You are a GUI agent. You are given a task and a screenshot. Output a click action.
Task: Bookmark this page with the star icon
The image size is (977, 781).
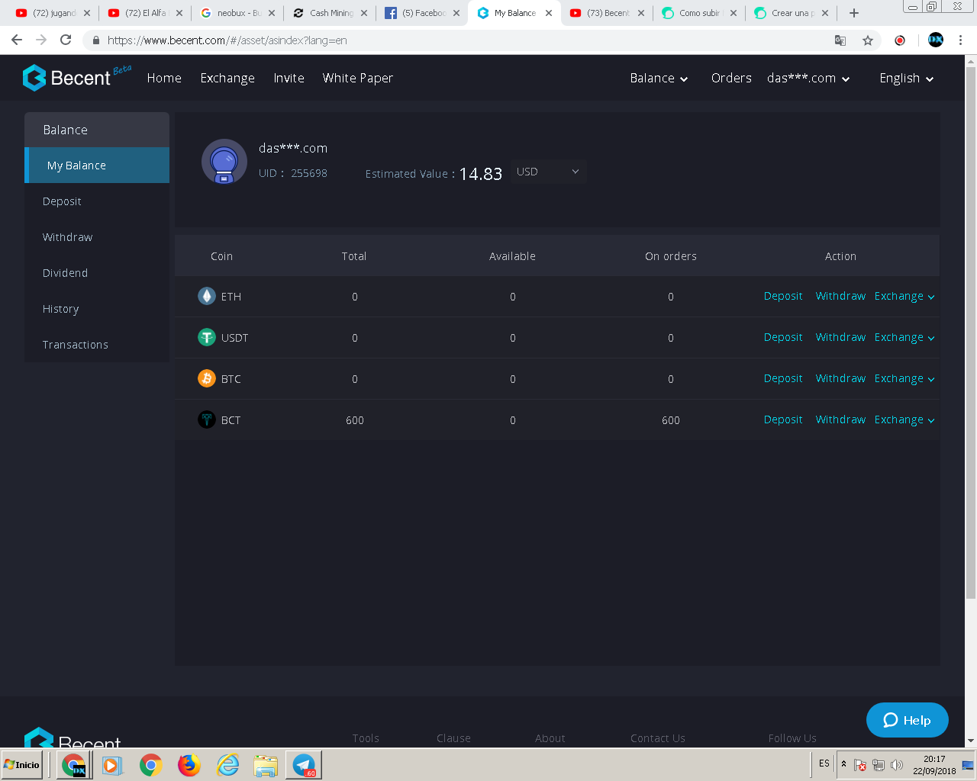click(868, 40)
